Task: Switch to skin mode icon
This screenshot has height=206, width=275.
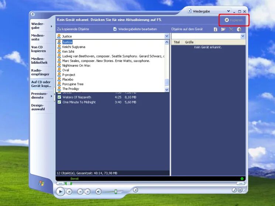Action: click(240, 190)
